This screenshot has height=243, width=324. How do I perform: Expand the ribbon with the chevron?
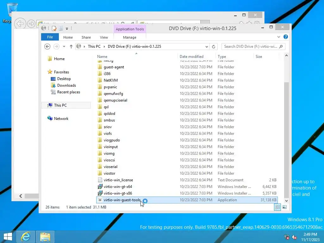(278, 37)
